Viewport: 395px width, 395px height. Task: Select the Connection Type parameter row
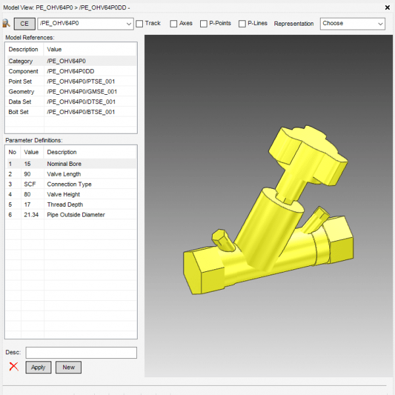pyautogui.click(x=71, y=184)
